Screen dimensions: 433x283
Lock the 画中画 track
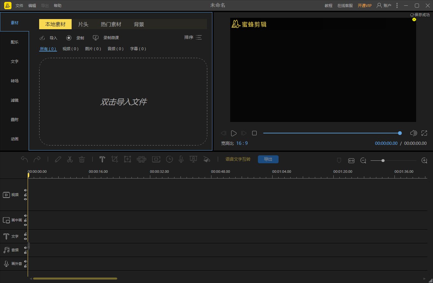25,220
